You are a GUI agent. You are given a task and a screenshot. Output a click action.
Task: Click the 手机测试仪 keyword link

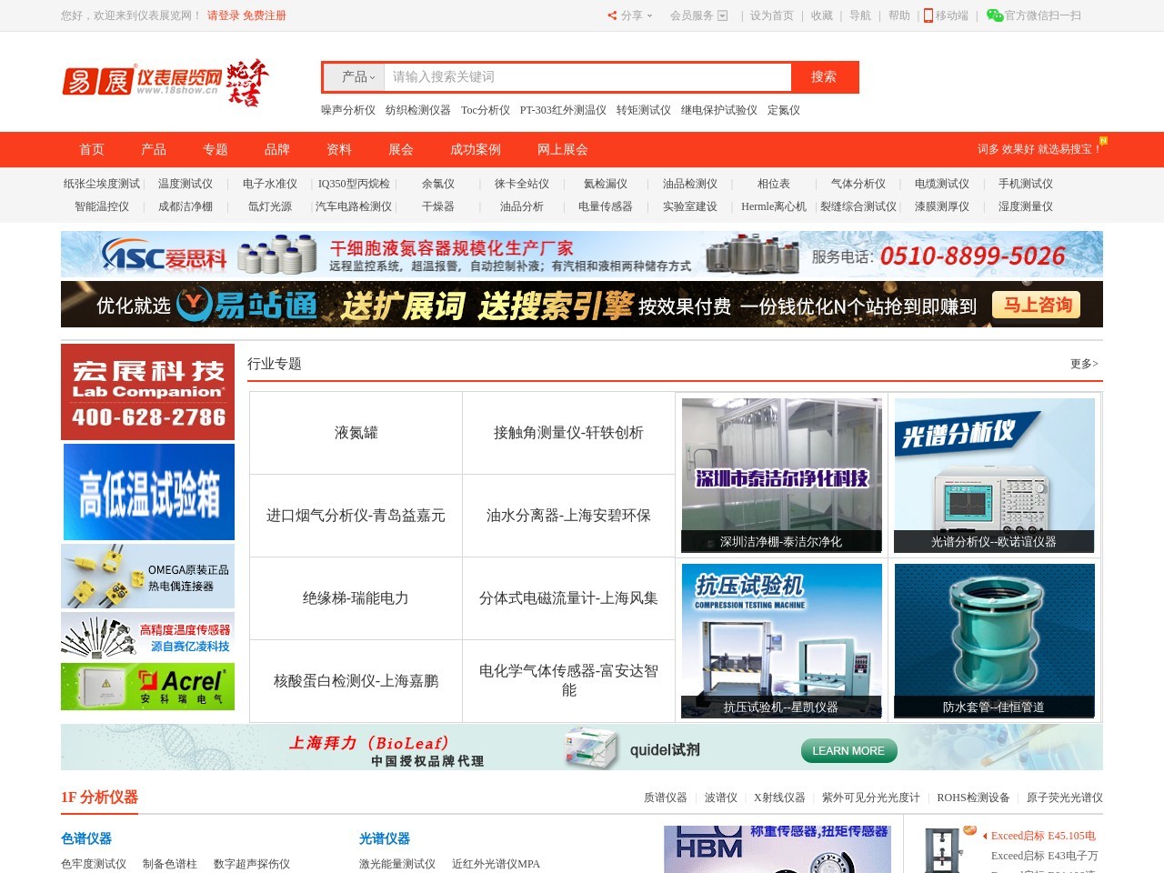1026,184
